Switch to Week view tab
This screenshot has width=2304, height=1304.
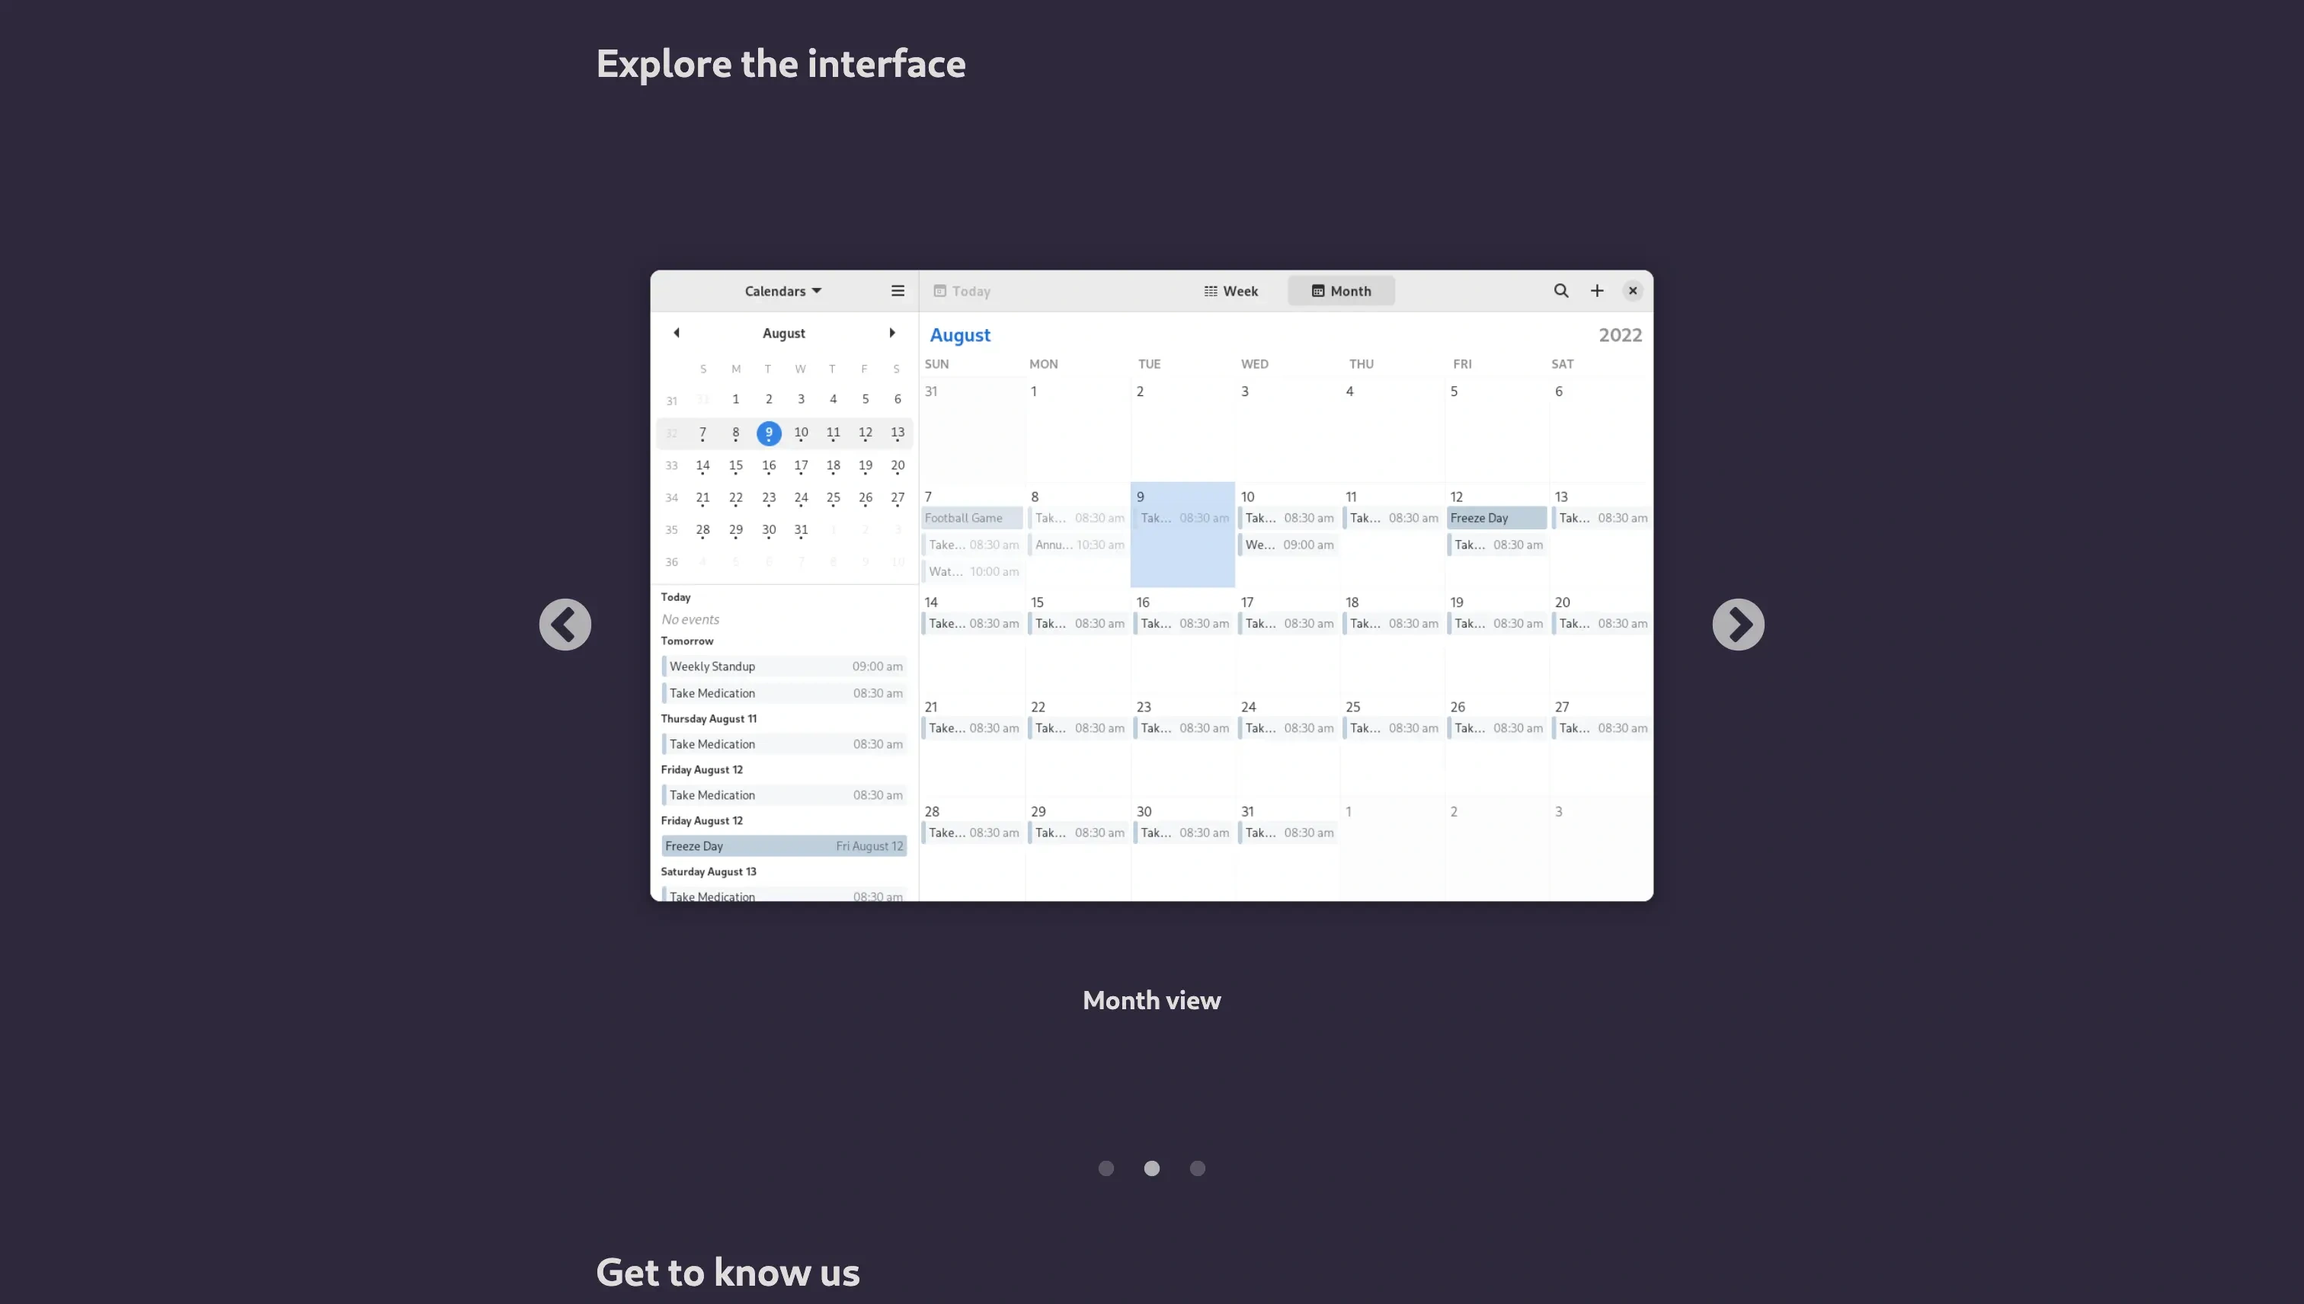(x=1231, y=289)
